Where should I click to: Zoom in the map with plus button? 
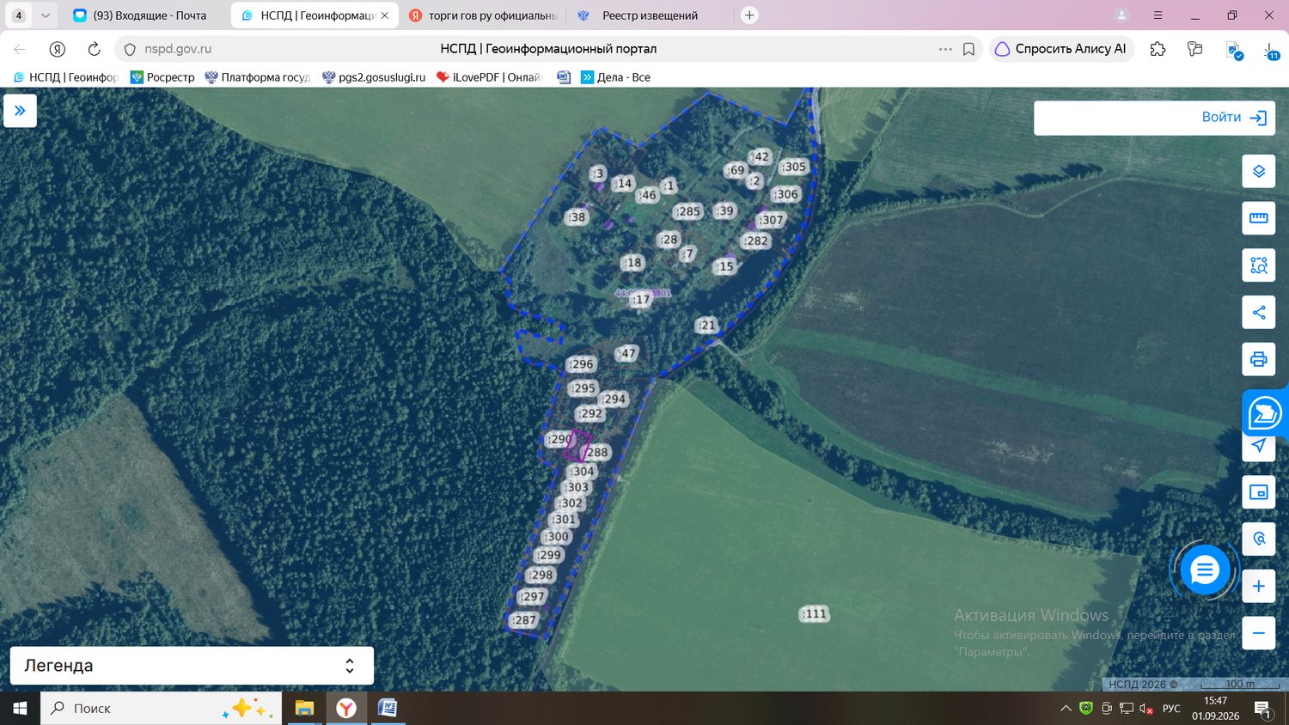1258,586
